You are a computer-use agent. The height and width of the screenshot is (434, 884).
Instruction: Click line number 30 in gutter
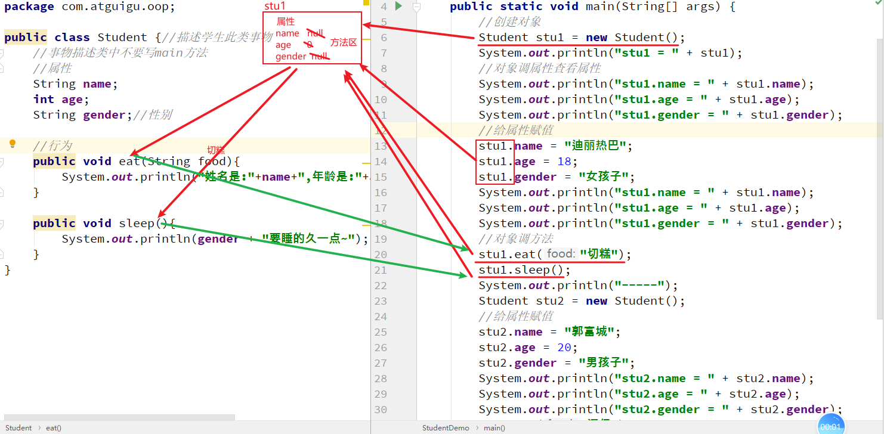click(381, 410)
